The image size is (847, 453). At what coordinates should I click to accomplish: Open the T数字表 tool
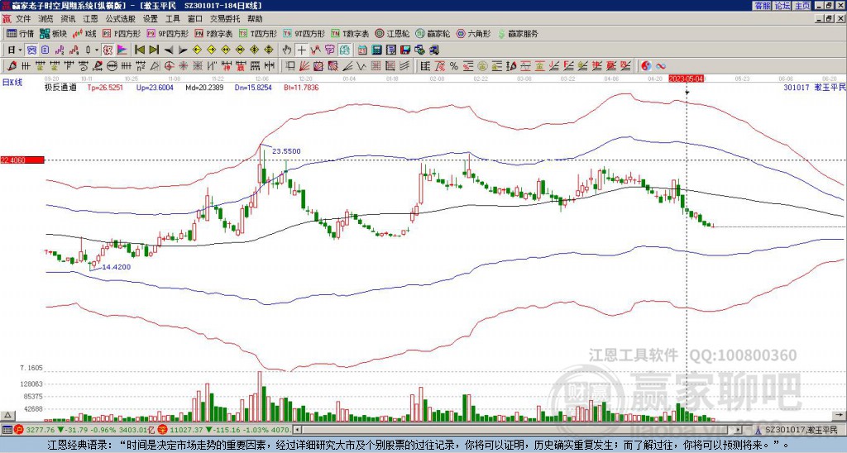350,33
